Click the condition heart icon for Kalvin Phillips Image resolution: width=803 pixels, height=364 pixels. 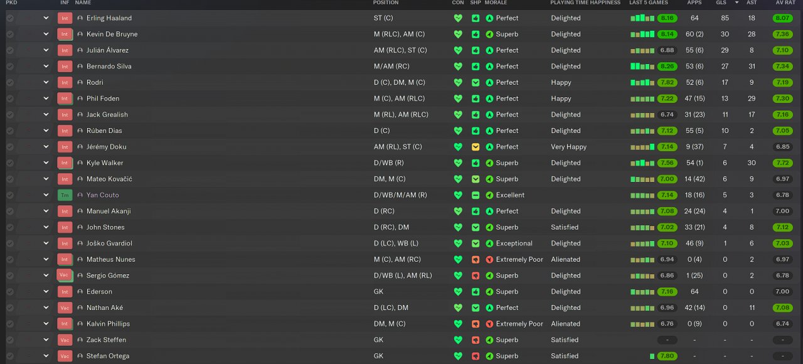[458, 324]
